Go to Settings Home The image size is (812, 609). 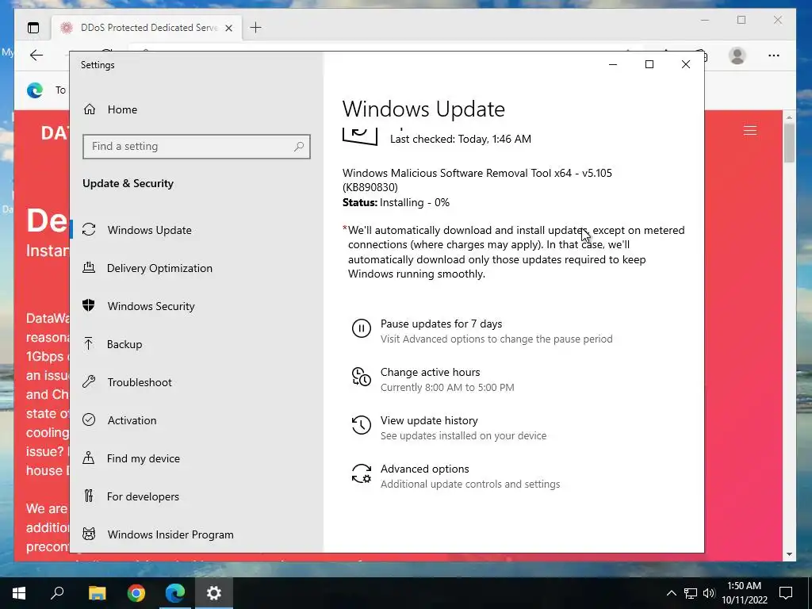point(122,109)
